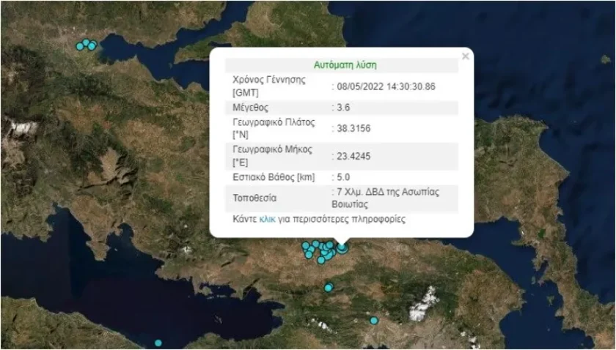Click the longitude value 23.4245

[x=353, y=156]
